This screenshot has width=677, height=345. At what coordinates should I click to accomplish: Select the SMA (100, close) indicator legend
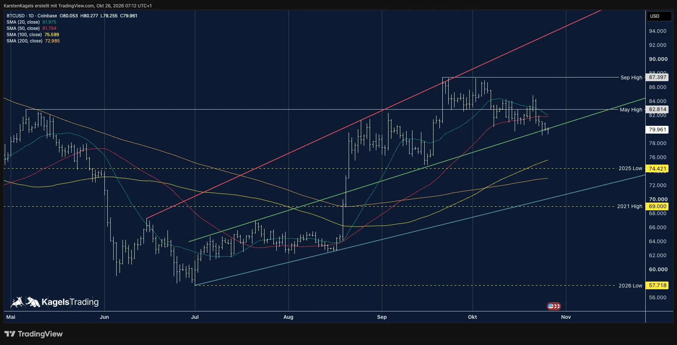coord(24,35)
